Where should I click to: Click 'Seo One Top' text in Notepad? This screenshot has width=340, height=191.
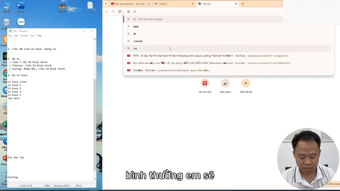(x=16, y=158)
